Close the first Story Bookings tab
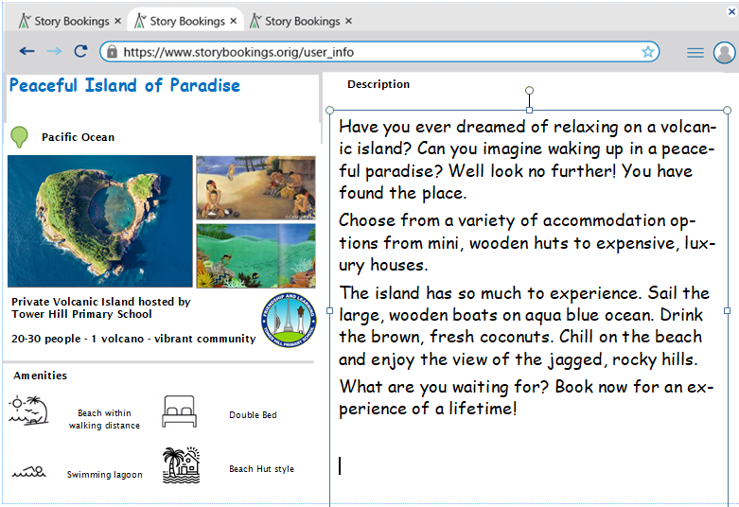This screenshot has height=507, width=739. click(118, 21)
